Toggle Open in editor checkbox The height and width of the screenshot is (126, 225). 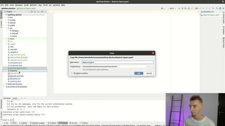(x=75, y=73)
